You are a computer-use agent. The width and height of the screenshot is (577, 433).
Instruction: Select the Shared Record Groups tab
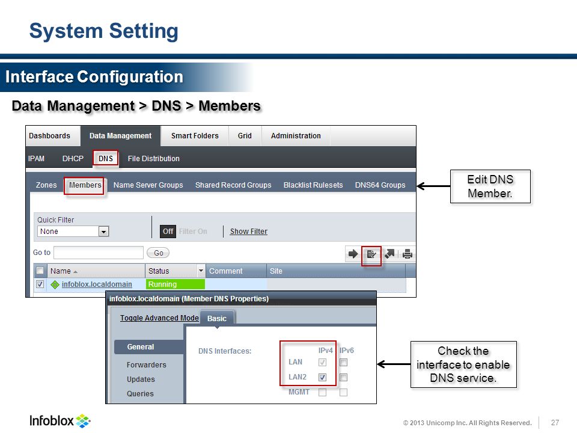tap(233, 185)
